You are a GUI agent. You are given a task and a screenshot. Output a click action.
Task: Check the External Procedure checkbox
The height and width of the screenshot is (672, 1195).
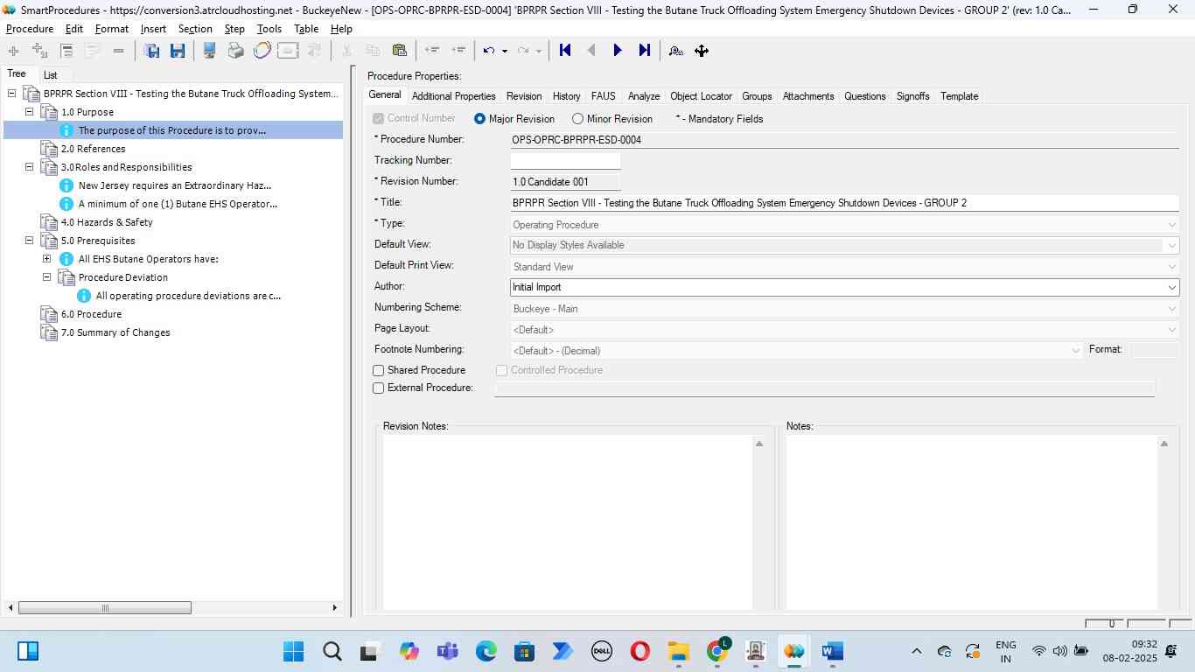[x=379, y=388]
